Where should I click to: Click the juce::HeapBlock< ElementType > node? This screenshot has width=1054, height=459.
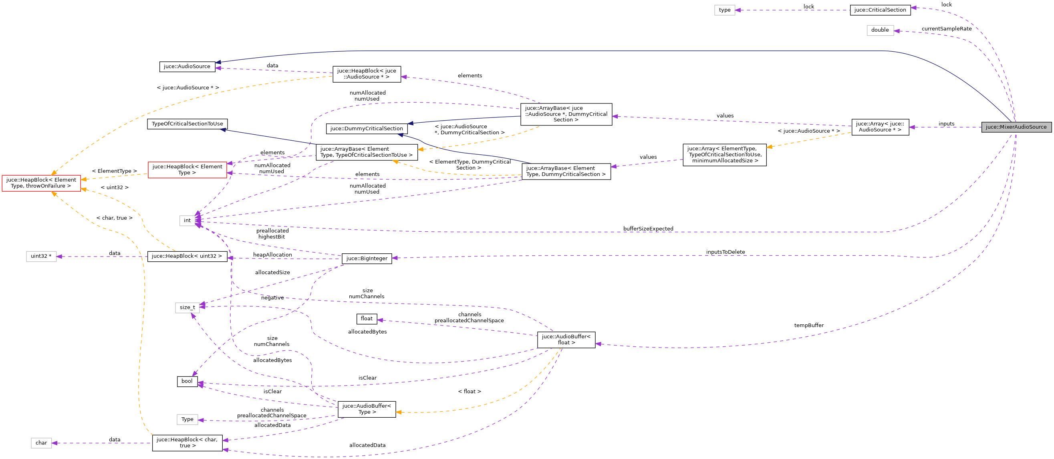tap(187, 170)
